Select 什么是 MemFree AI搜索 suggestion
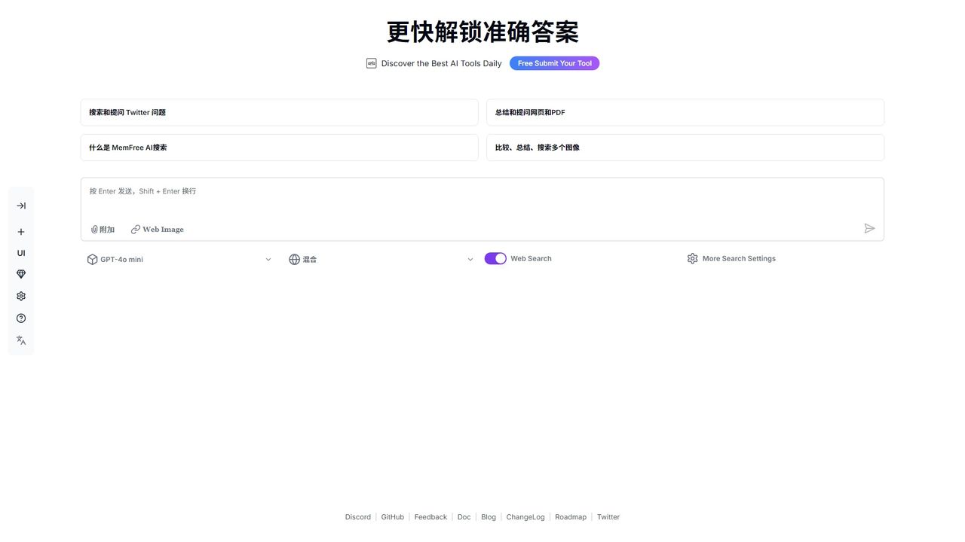This screenshot has height=542, width=965. point(279,148)
